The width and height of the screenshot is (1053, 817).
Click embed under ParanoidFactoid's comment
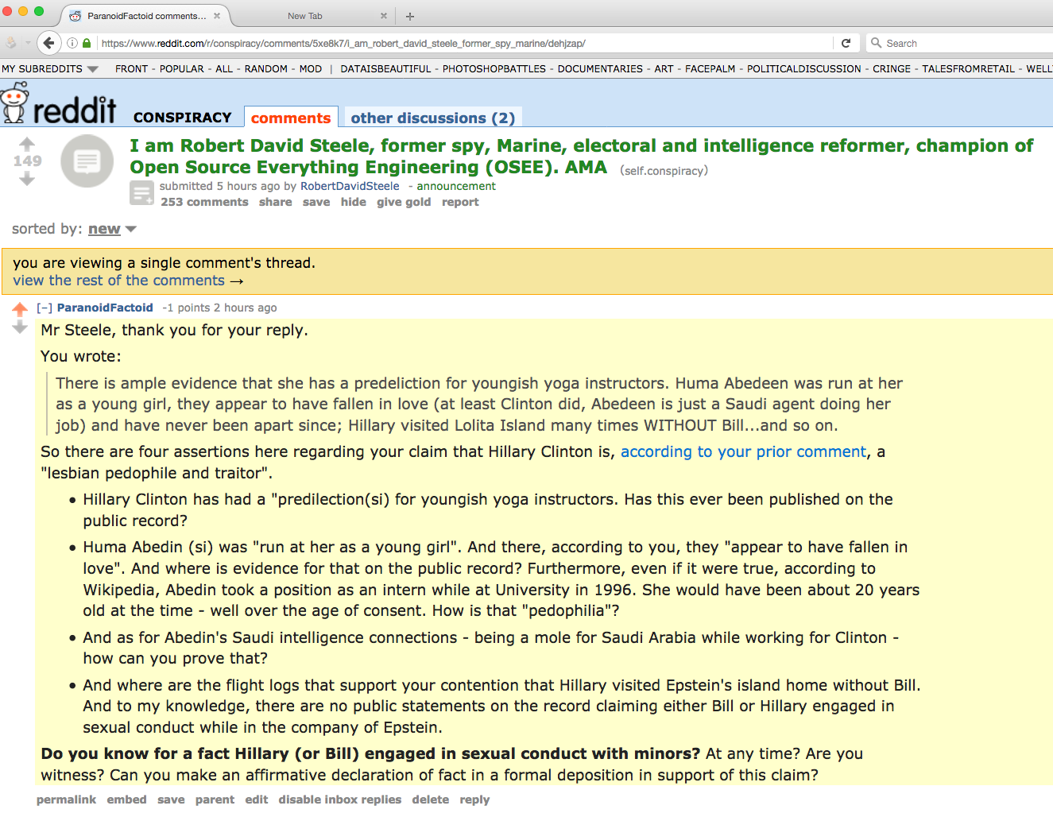(x=127, y=800)
